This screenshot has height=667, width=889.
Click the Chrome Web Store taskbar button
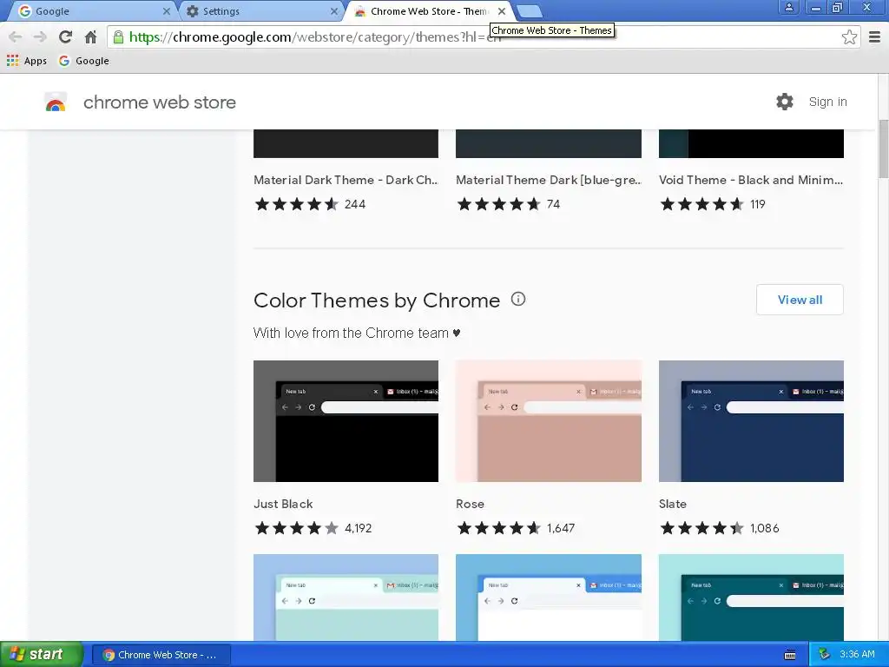tap(161, 655)
